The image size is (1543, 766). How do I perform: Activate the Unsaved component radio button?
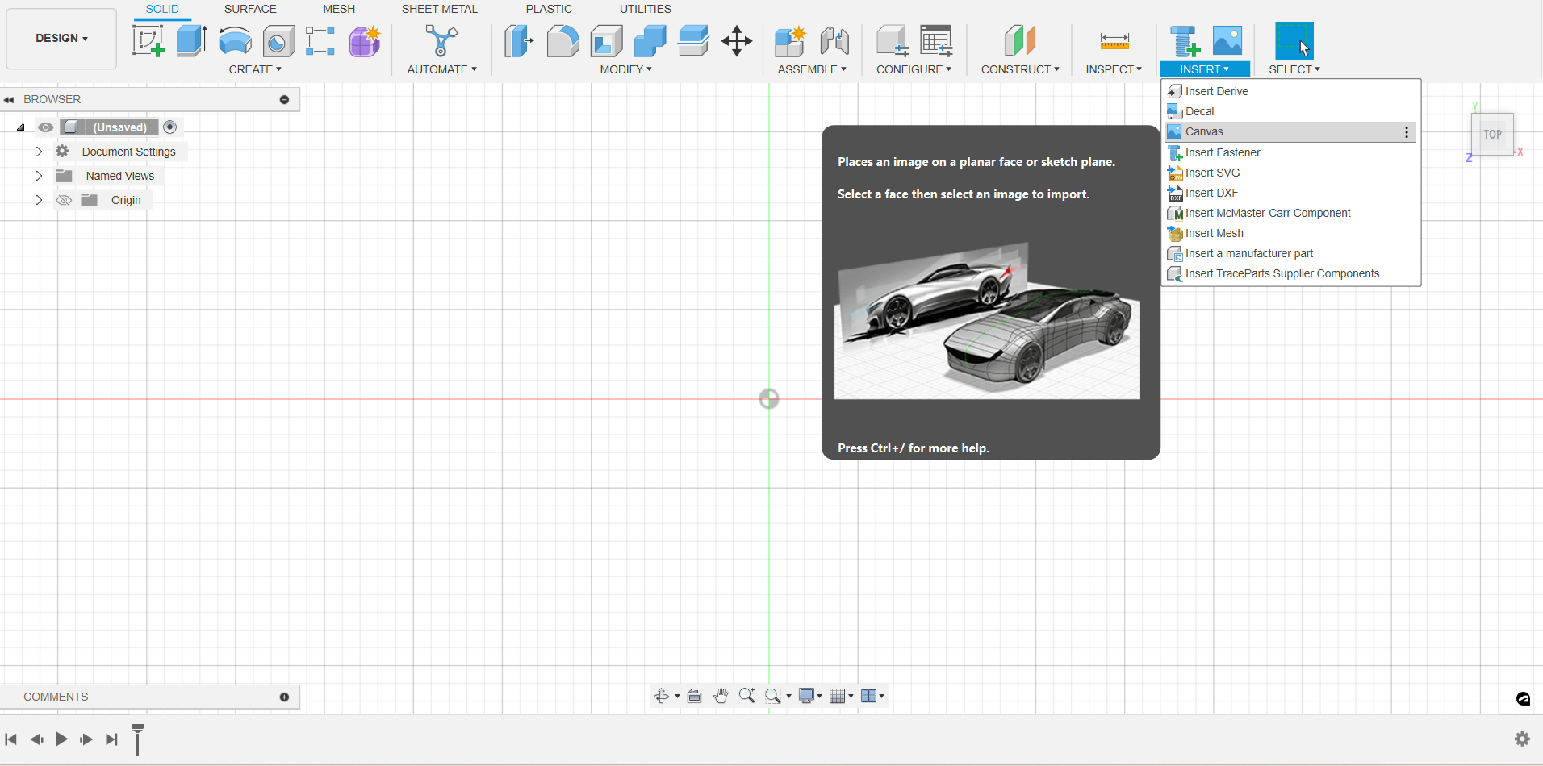pyautogui.click(x=170, y=127)
